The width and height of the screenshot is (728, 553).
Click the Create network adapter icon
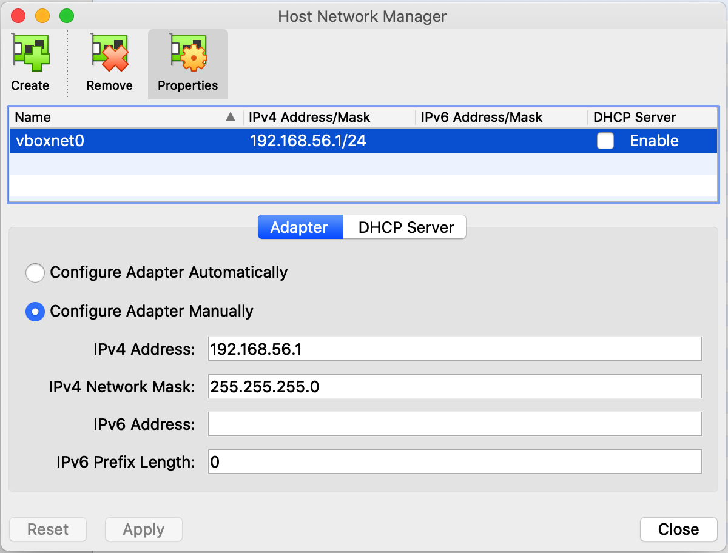click(30, 55)
